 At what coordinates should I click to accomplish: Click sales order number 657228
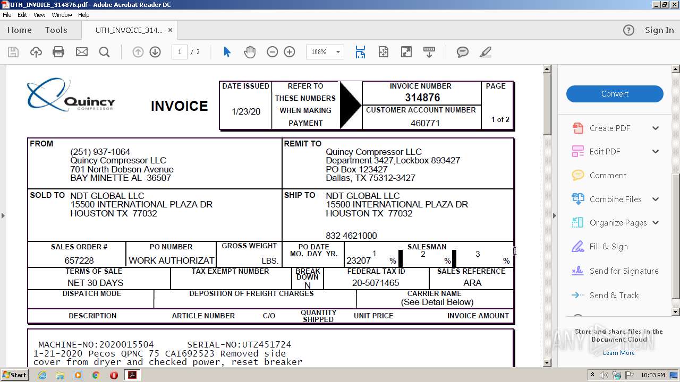(79, 261)
